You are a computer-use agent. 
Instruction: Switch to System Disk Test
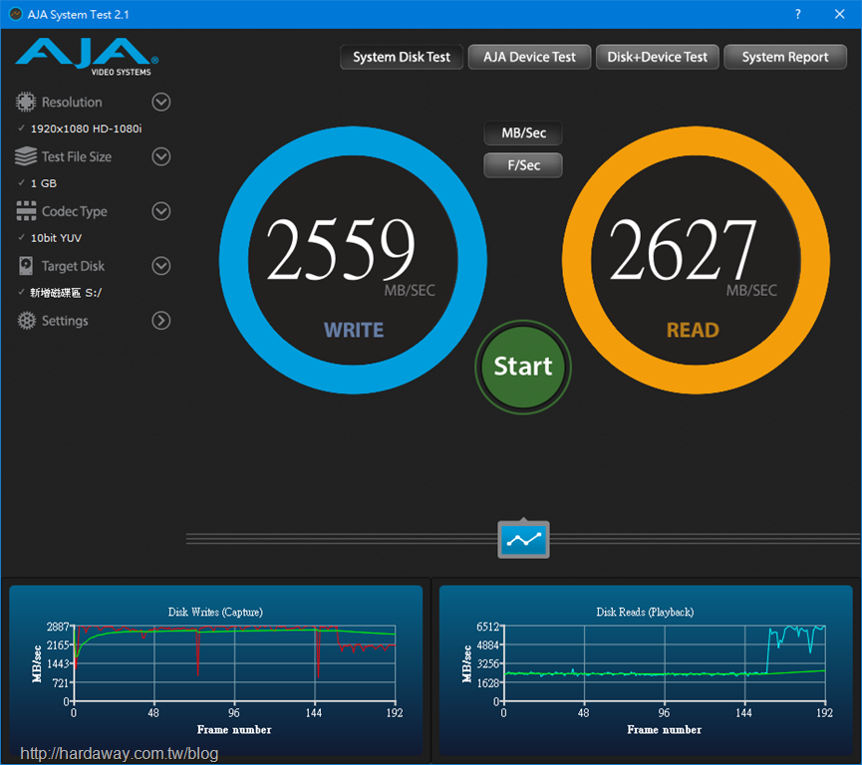[x=402, y=57]
